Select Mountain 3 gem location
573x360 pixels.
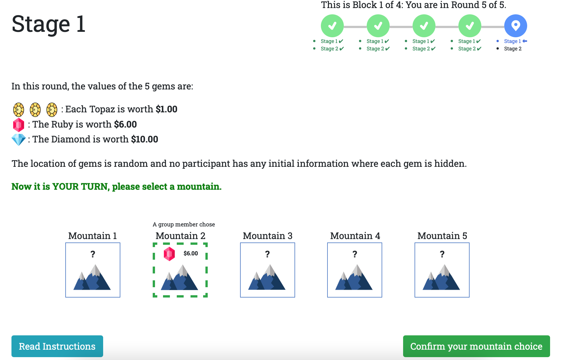tap(267, 270)
